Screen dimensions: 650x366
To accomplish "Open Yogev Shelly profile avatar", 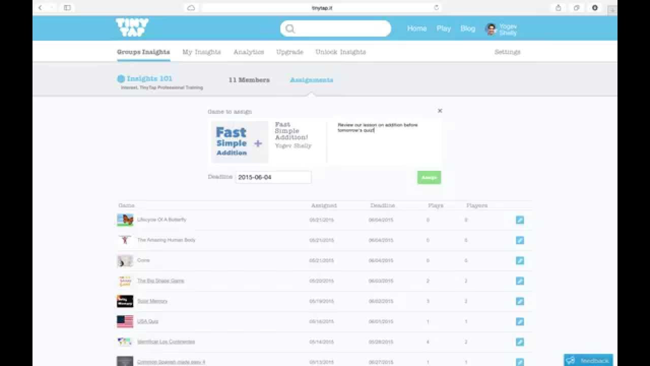I will (x=491, y=29).
